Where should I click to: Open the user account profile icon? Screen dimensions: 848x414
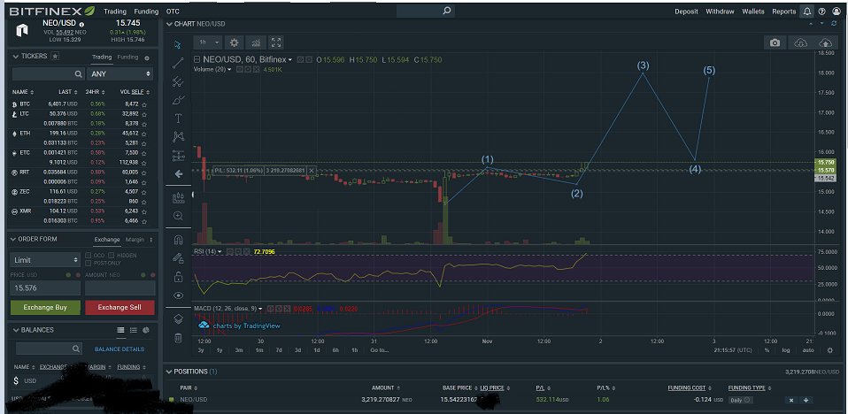pyautogui.click(x=837, y=11)
